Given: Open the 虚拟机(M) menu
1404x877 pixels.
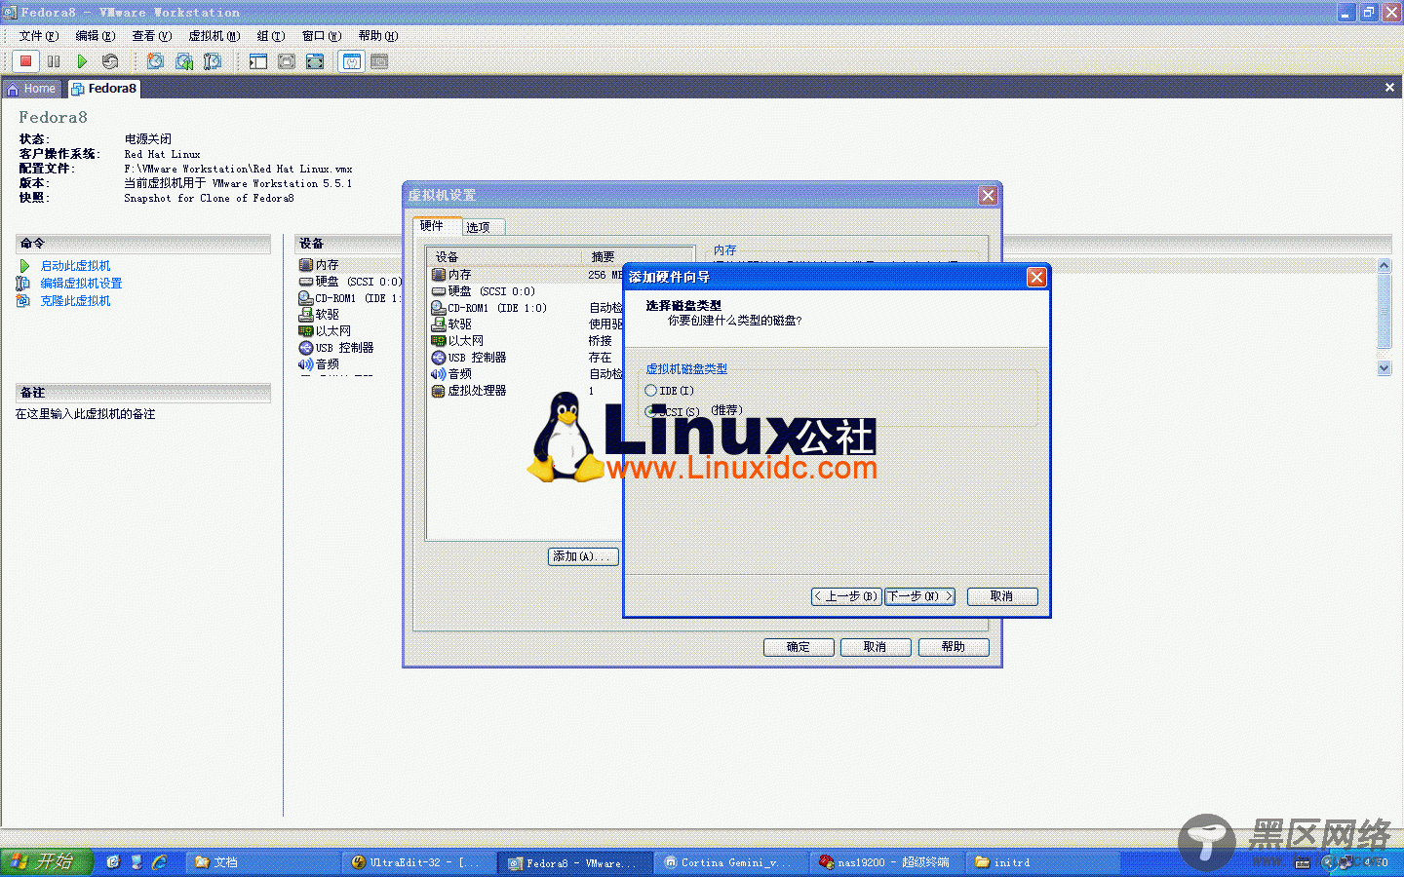Looking at the screenshot, I should coord(214,36).
